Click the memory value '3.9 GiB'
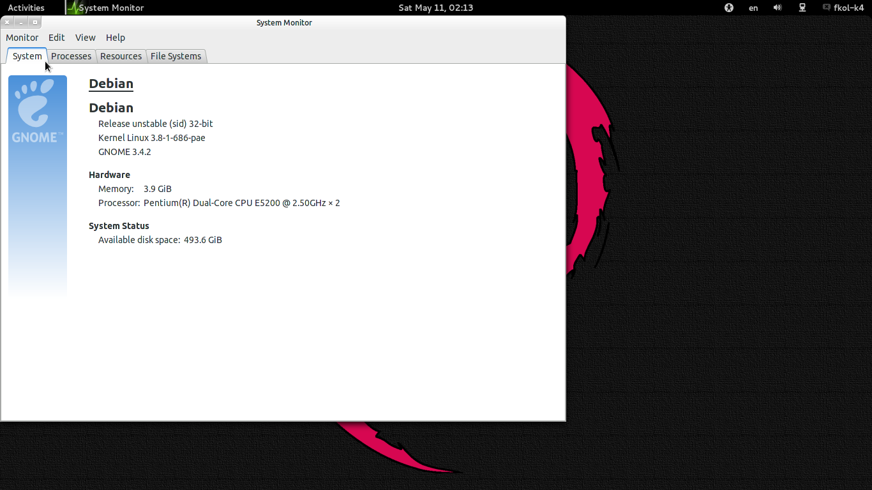 coord(158,189)
